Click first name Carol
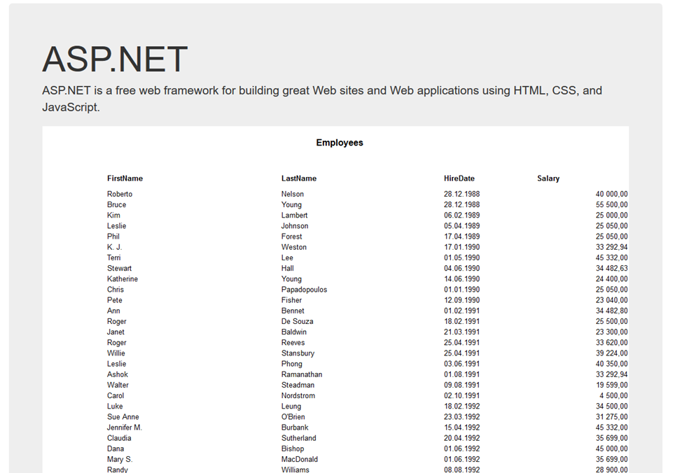This screenshot has width=682, height=473. pyautogui.click(x=116, y=395)
